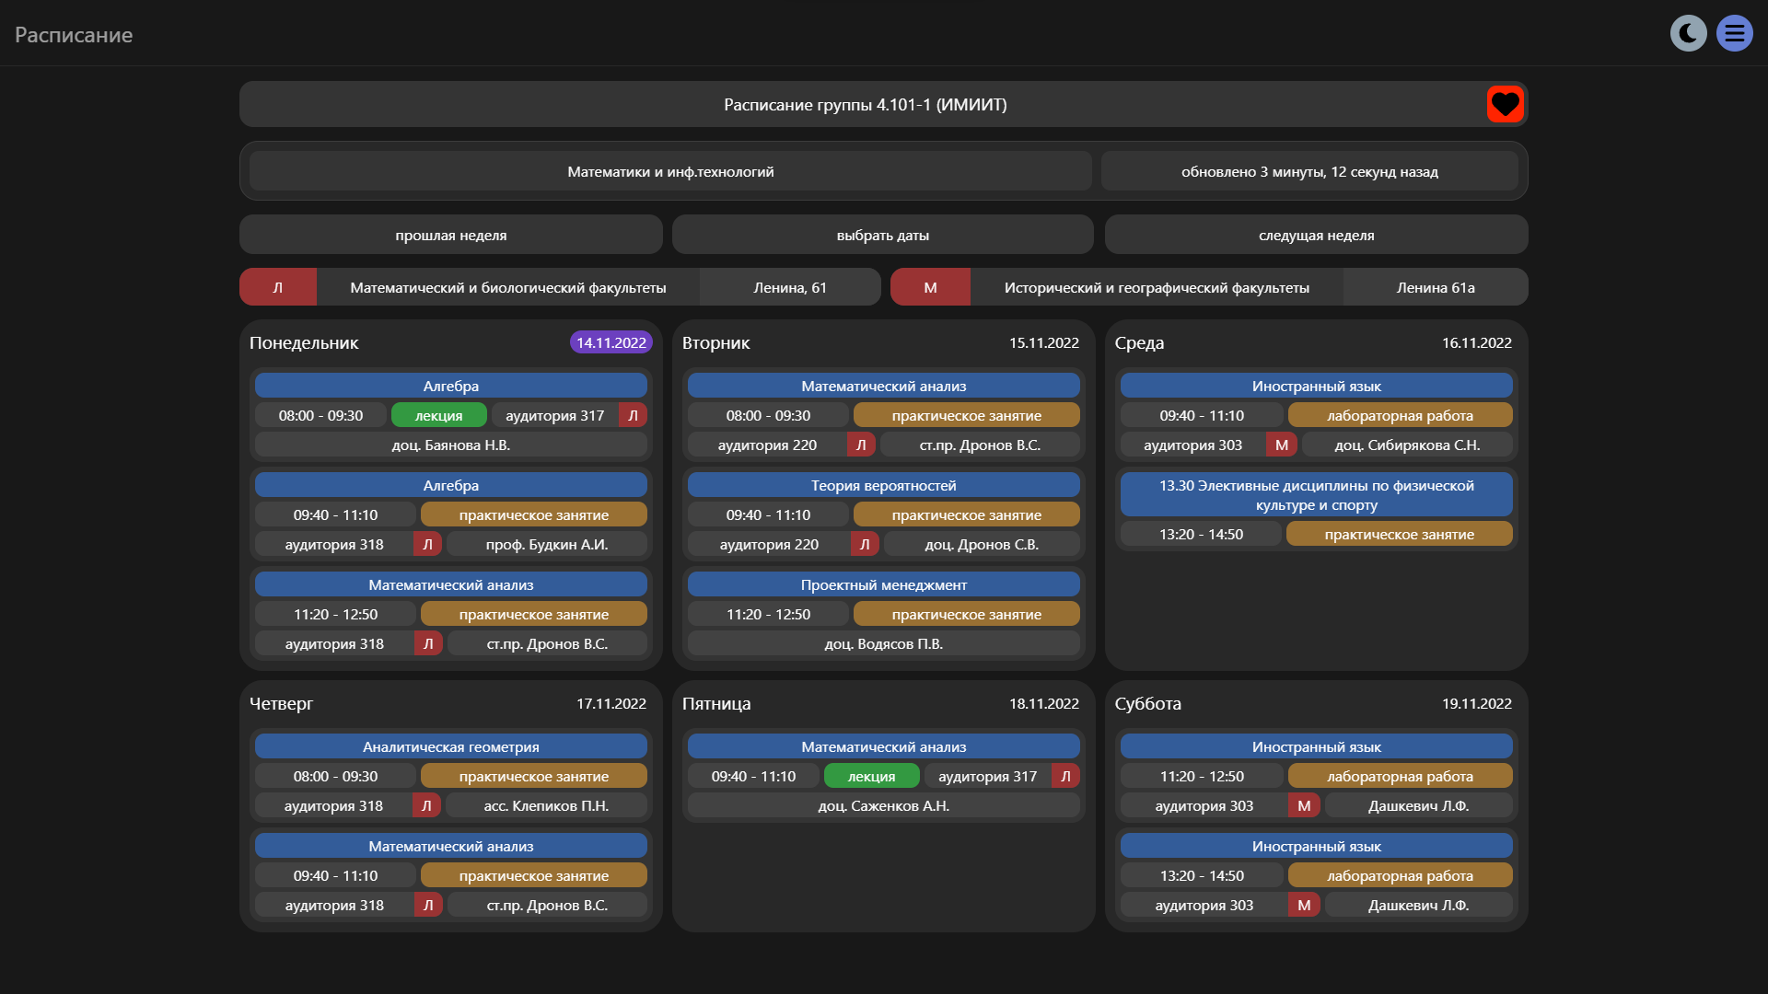Open асс. Клепиков П.Н. teacher link
This screenshot has width=1768, height=994.
click(546, 805)
